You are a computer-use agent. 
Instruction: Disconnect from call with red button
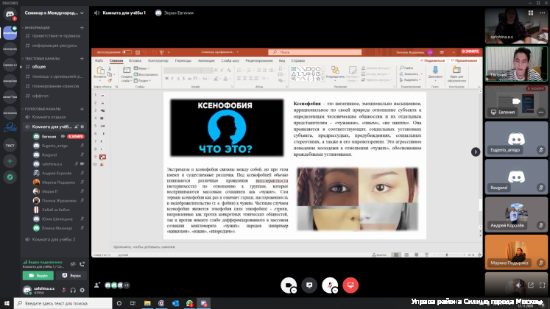click(350, 285)
